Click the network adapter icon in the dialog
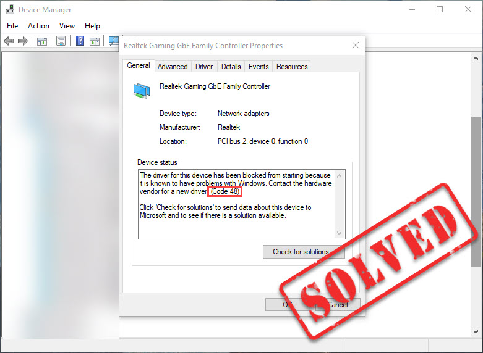 click(x=142, y=91)
